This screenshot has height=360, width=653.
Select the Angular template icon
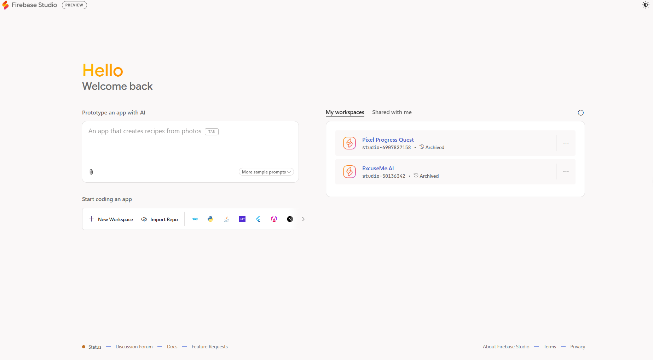pyautogui.click(x=274, y=219)
